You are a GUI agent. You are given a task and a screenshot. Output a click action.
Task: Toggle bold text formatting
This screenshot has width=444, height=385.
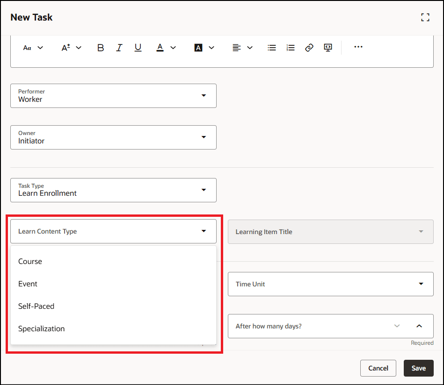(101, 47)
